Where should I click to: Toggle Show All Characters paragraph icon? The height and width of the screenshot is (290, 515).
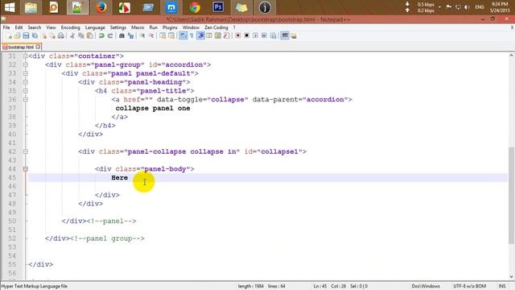point(192,35)
